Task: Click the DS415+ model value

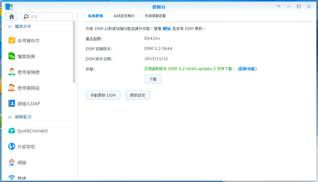Action: coord(152,39)
